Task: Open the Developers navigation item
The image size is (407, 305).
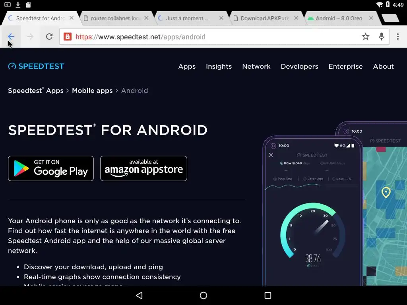Action: coord(299,66)
